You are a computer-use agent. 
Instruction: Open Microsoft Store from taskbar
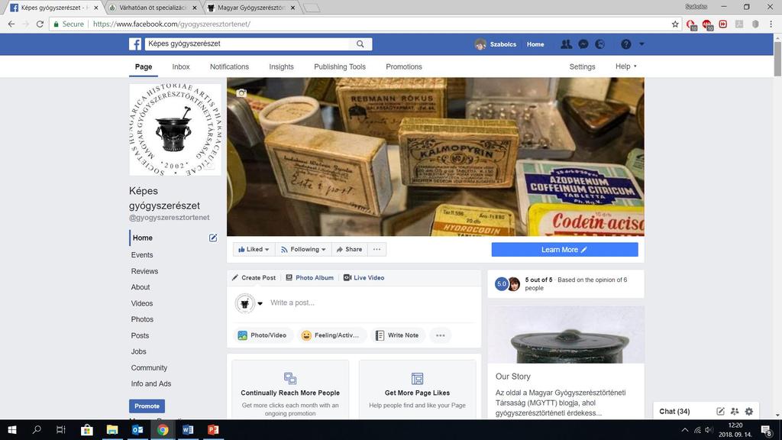(x=87, y=429)
